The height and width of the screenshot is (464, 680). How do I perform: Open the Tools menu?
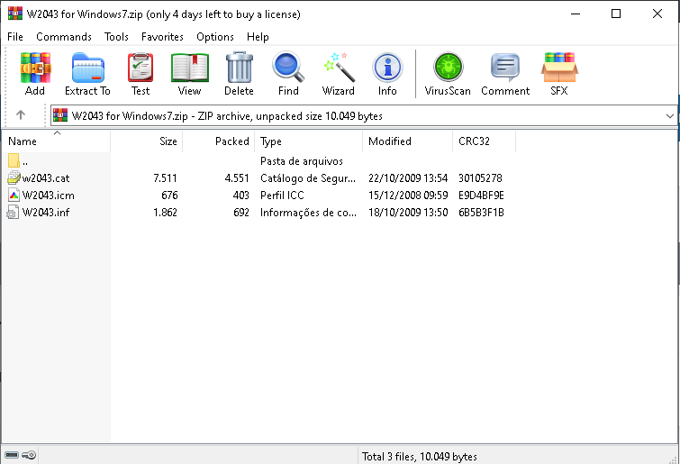tap(116, 37)
